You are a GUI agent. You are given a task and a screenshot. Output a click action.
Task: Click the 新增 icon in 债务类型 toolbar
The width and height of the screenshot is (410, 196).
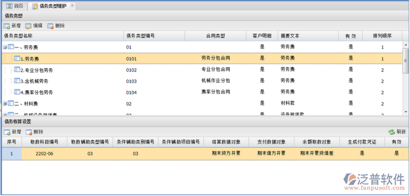tap(7, 26)
